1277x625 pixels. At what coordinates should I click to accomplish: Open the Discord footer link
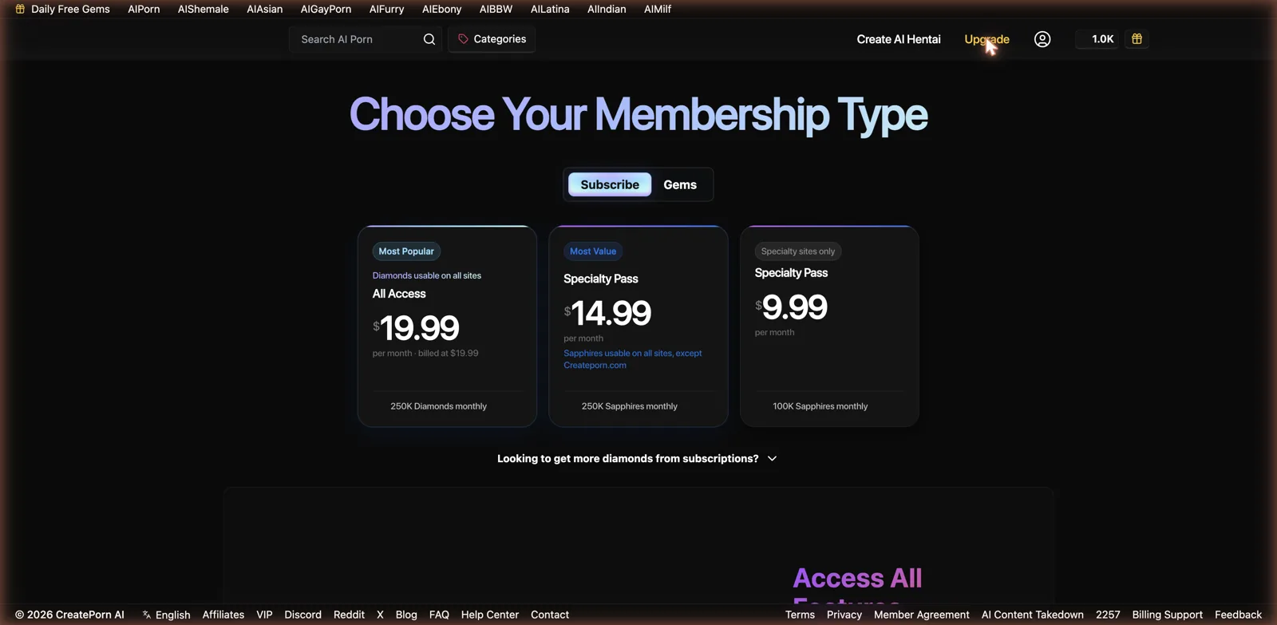point(302,615)
